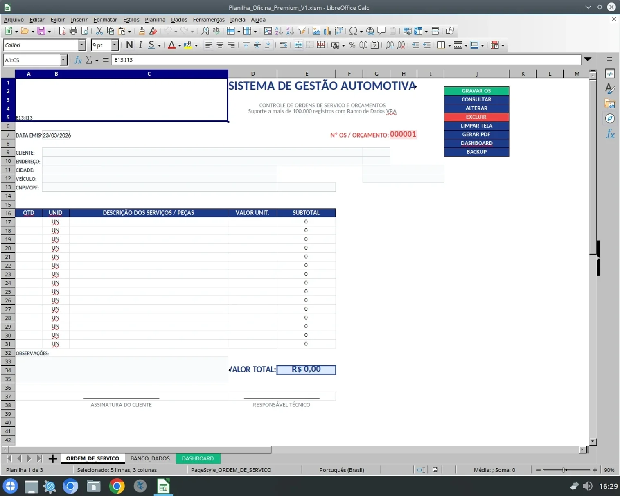Center cell text horizontally
620x496 pixels.
[220, 45]
